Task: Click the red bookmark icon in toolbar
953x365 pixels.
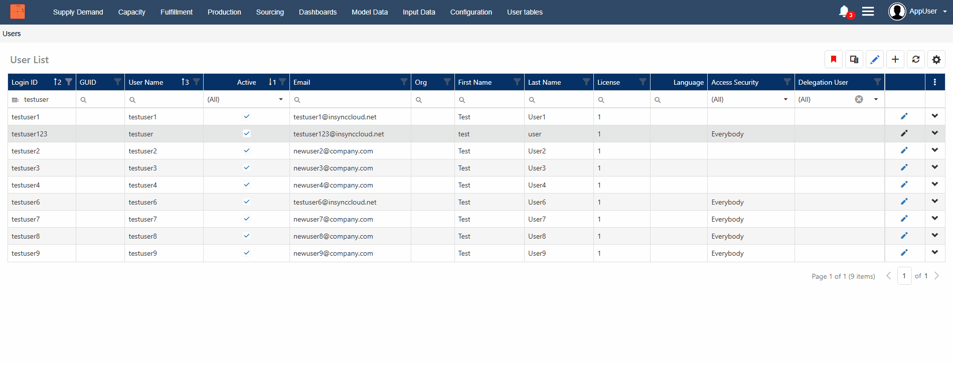Action: tap(833, 60)
